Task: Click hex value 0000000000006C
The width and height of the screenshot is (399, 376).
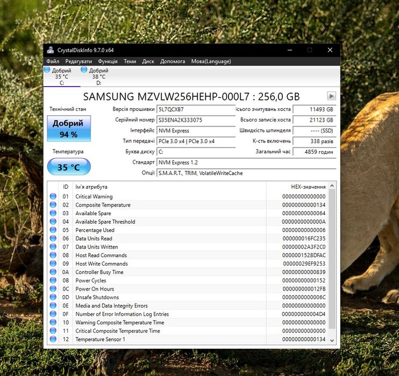Action: (304, 297)
